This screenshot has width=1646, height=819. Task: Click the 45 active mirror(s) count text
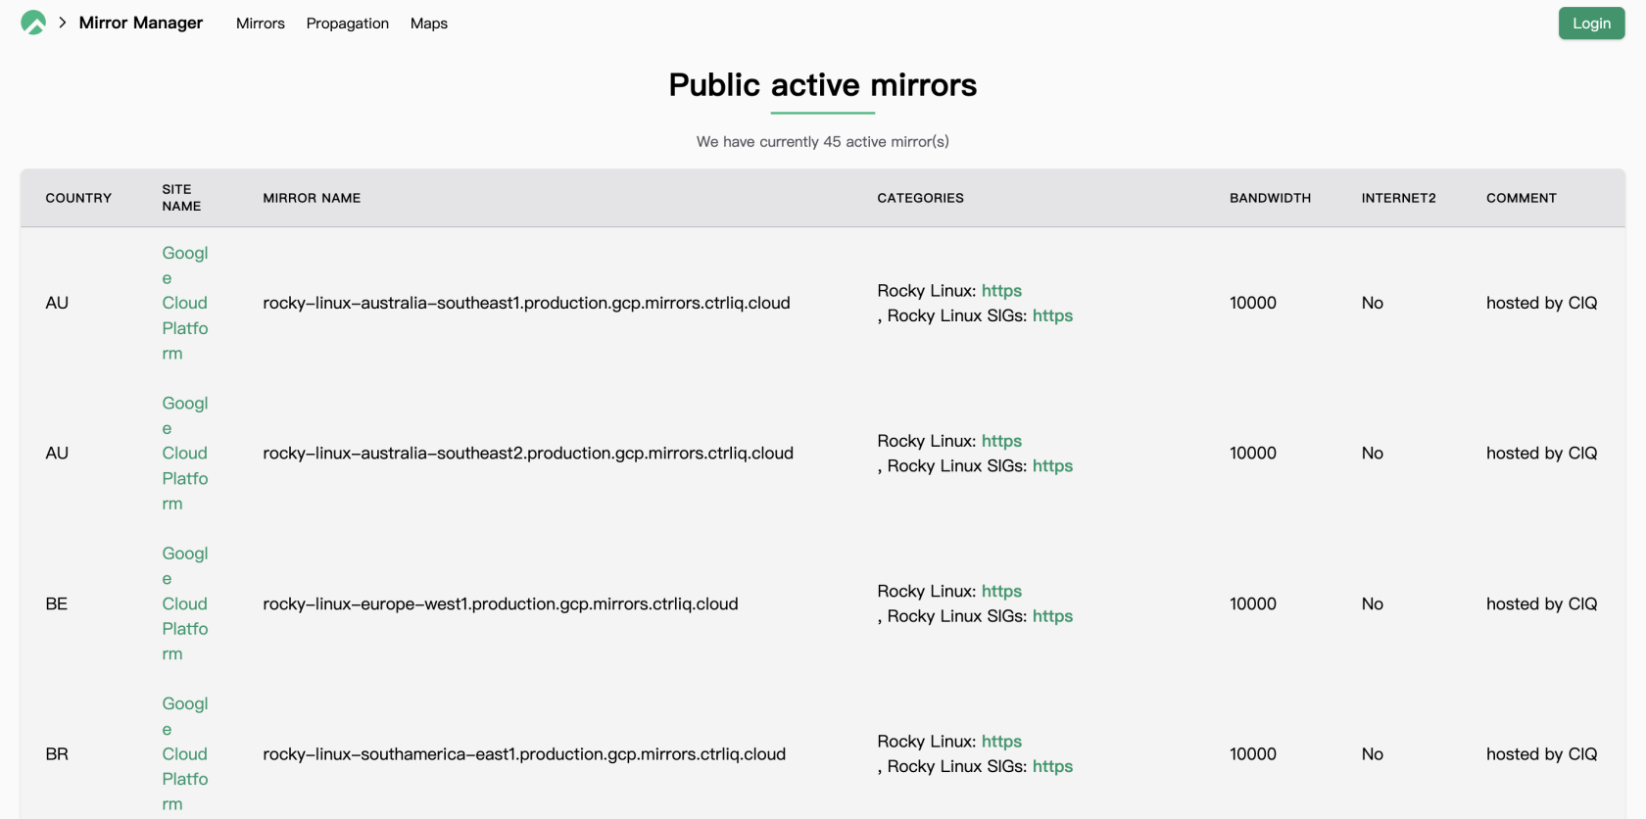coord(823,141)
